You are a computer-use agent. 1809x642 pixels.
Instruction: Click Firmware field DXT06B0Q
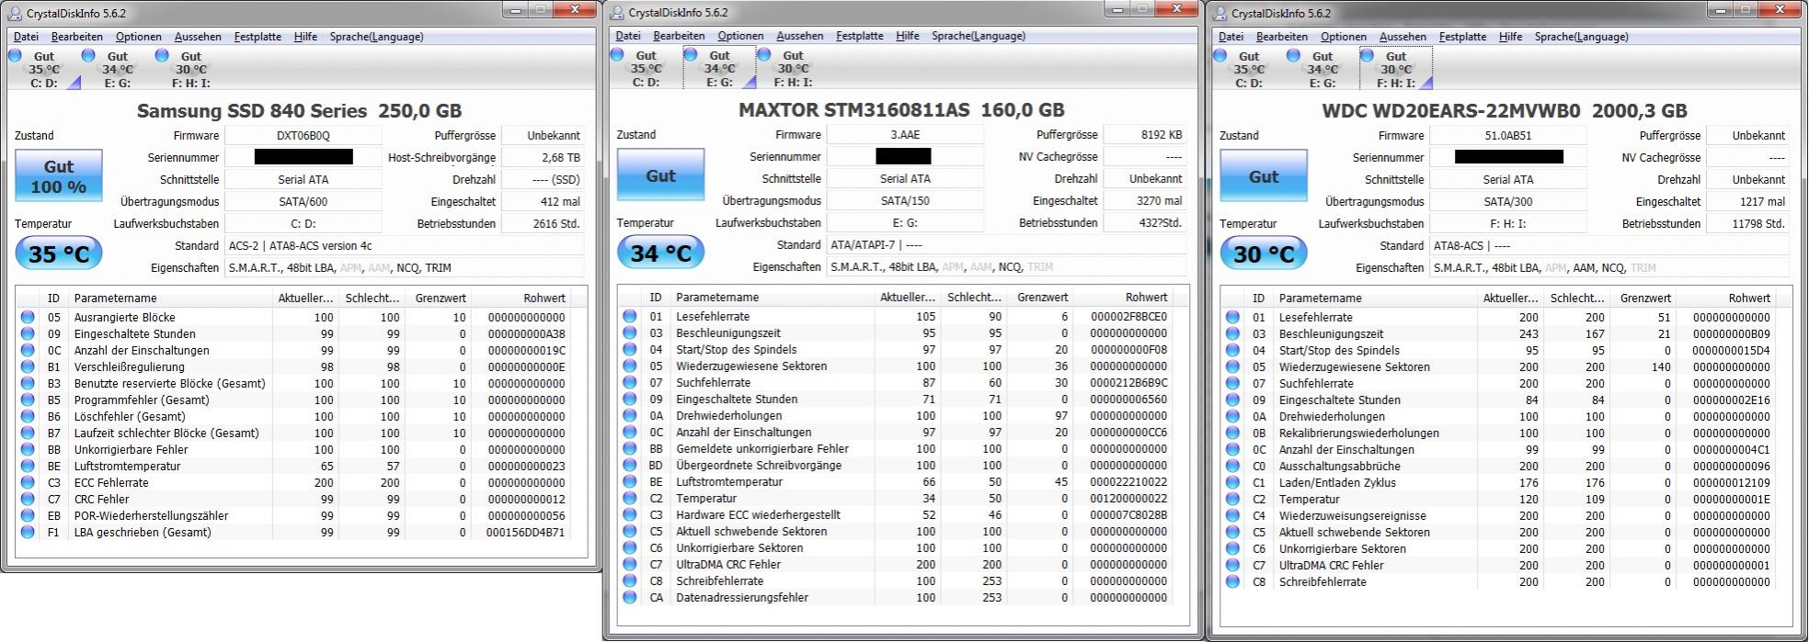(303, 135)
